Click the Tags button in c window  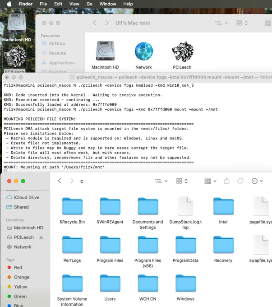pyautogui.click(x=240, y=181)
